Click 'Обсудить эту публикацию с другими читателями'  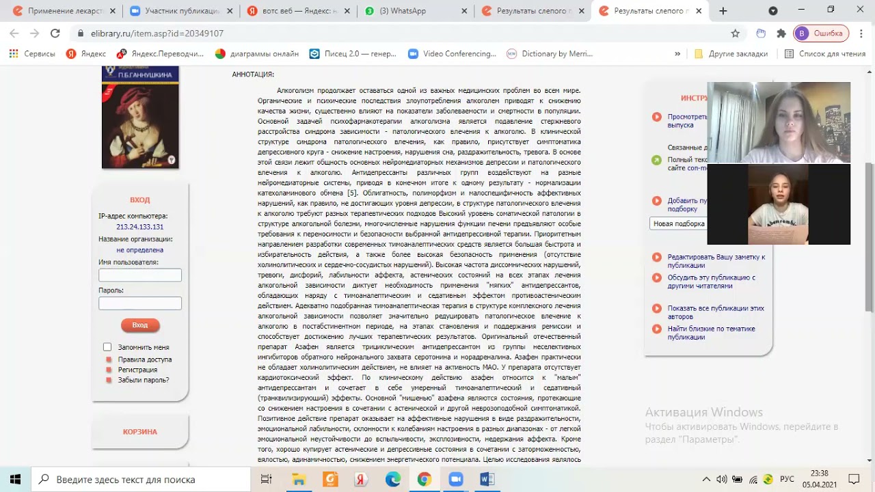(x=711, y=282)
